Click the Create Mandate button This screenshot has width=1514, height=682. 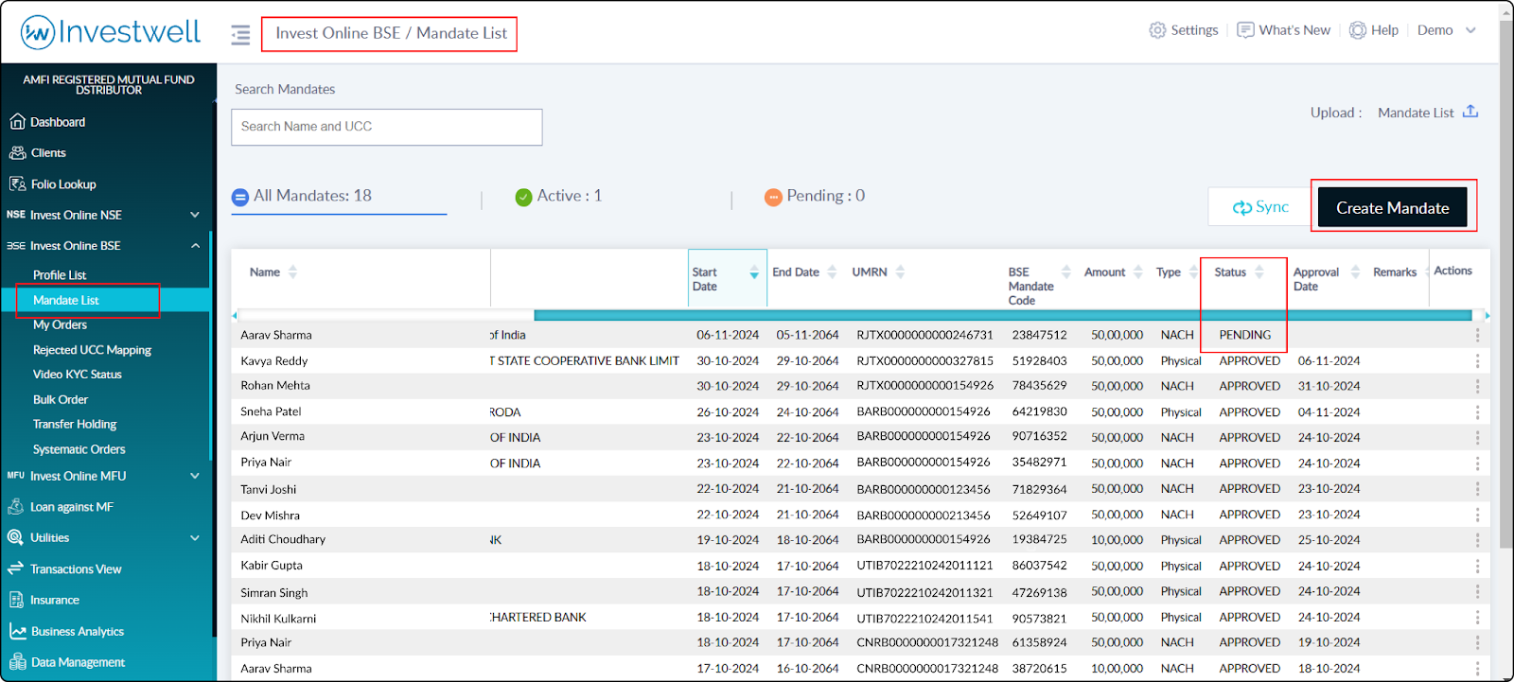[x=1392, y=207]
